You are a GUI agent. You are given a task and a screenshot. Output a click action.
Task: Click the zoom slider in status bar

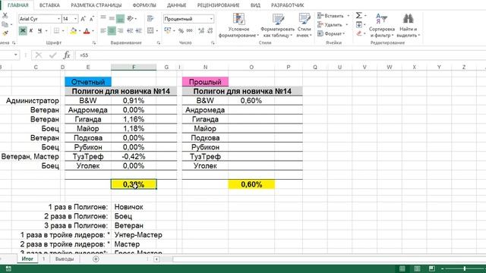(464, 268)
